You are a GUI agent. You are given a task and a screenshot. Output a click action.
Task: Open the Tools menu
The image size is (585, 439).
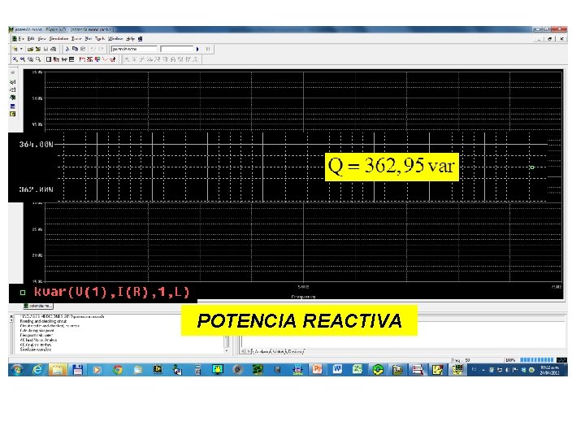100,39
